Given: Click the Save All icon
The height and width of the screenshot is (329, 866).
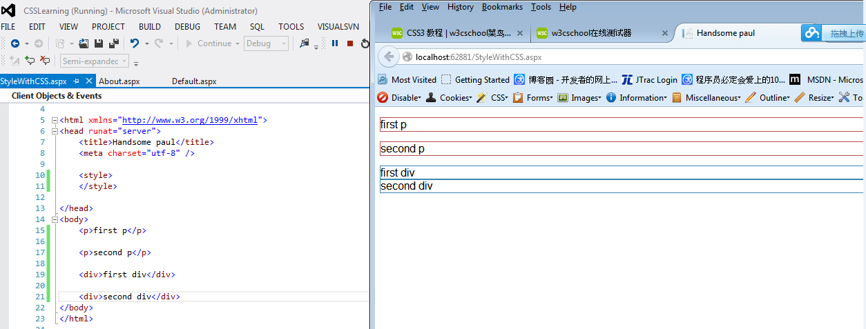Looking at the screenshot, I should coord(113,43).
